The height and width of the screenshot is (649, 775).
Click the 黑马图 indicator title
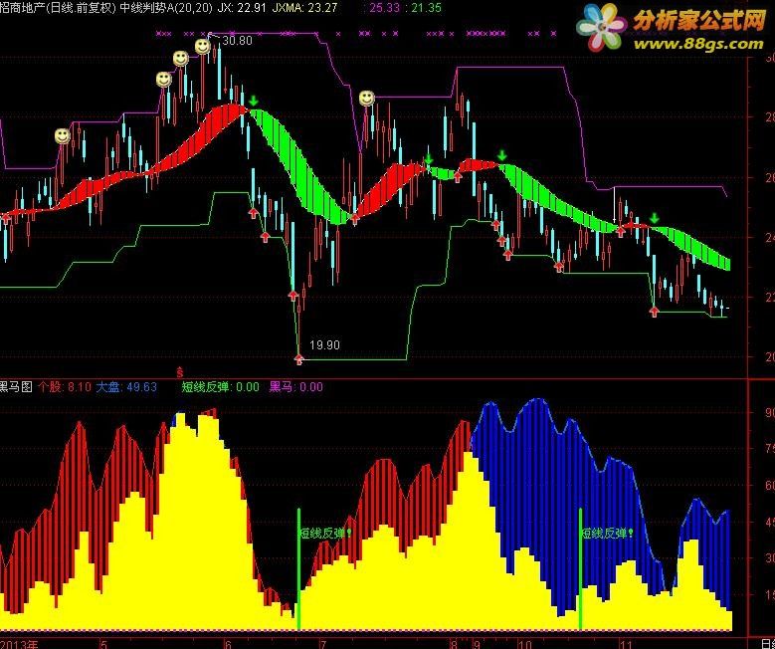tap(16, 387)
